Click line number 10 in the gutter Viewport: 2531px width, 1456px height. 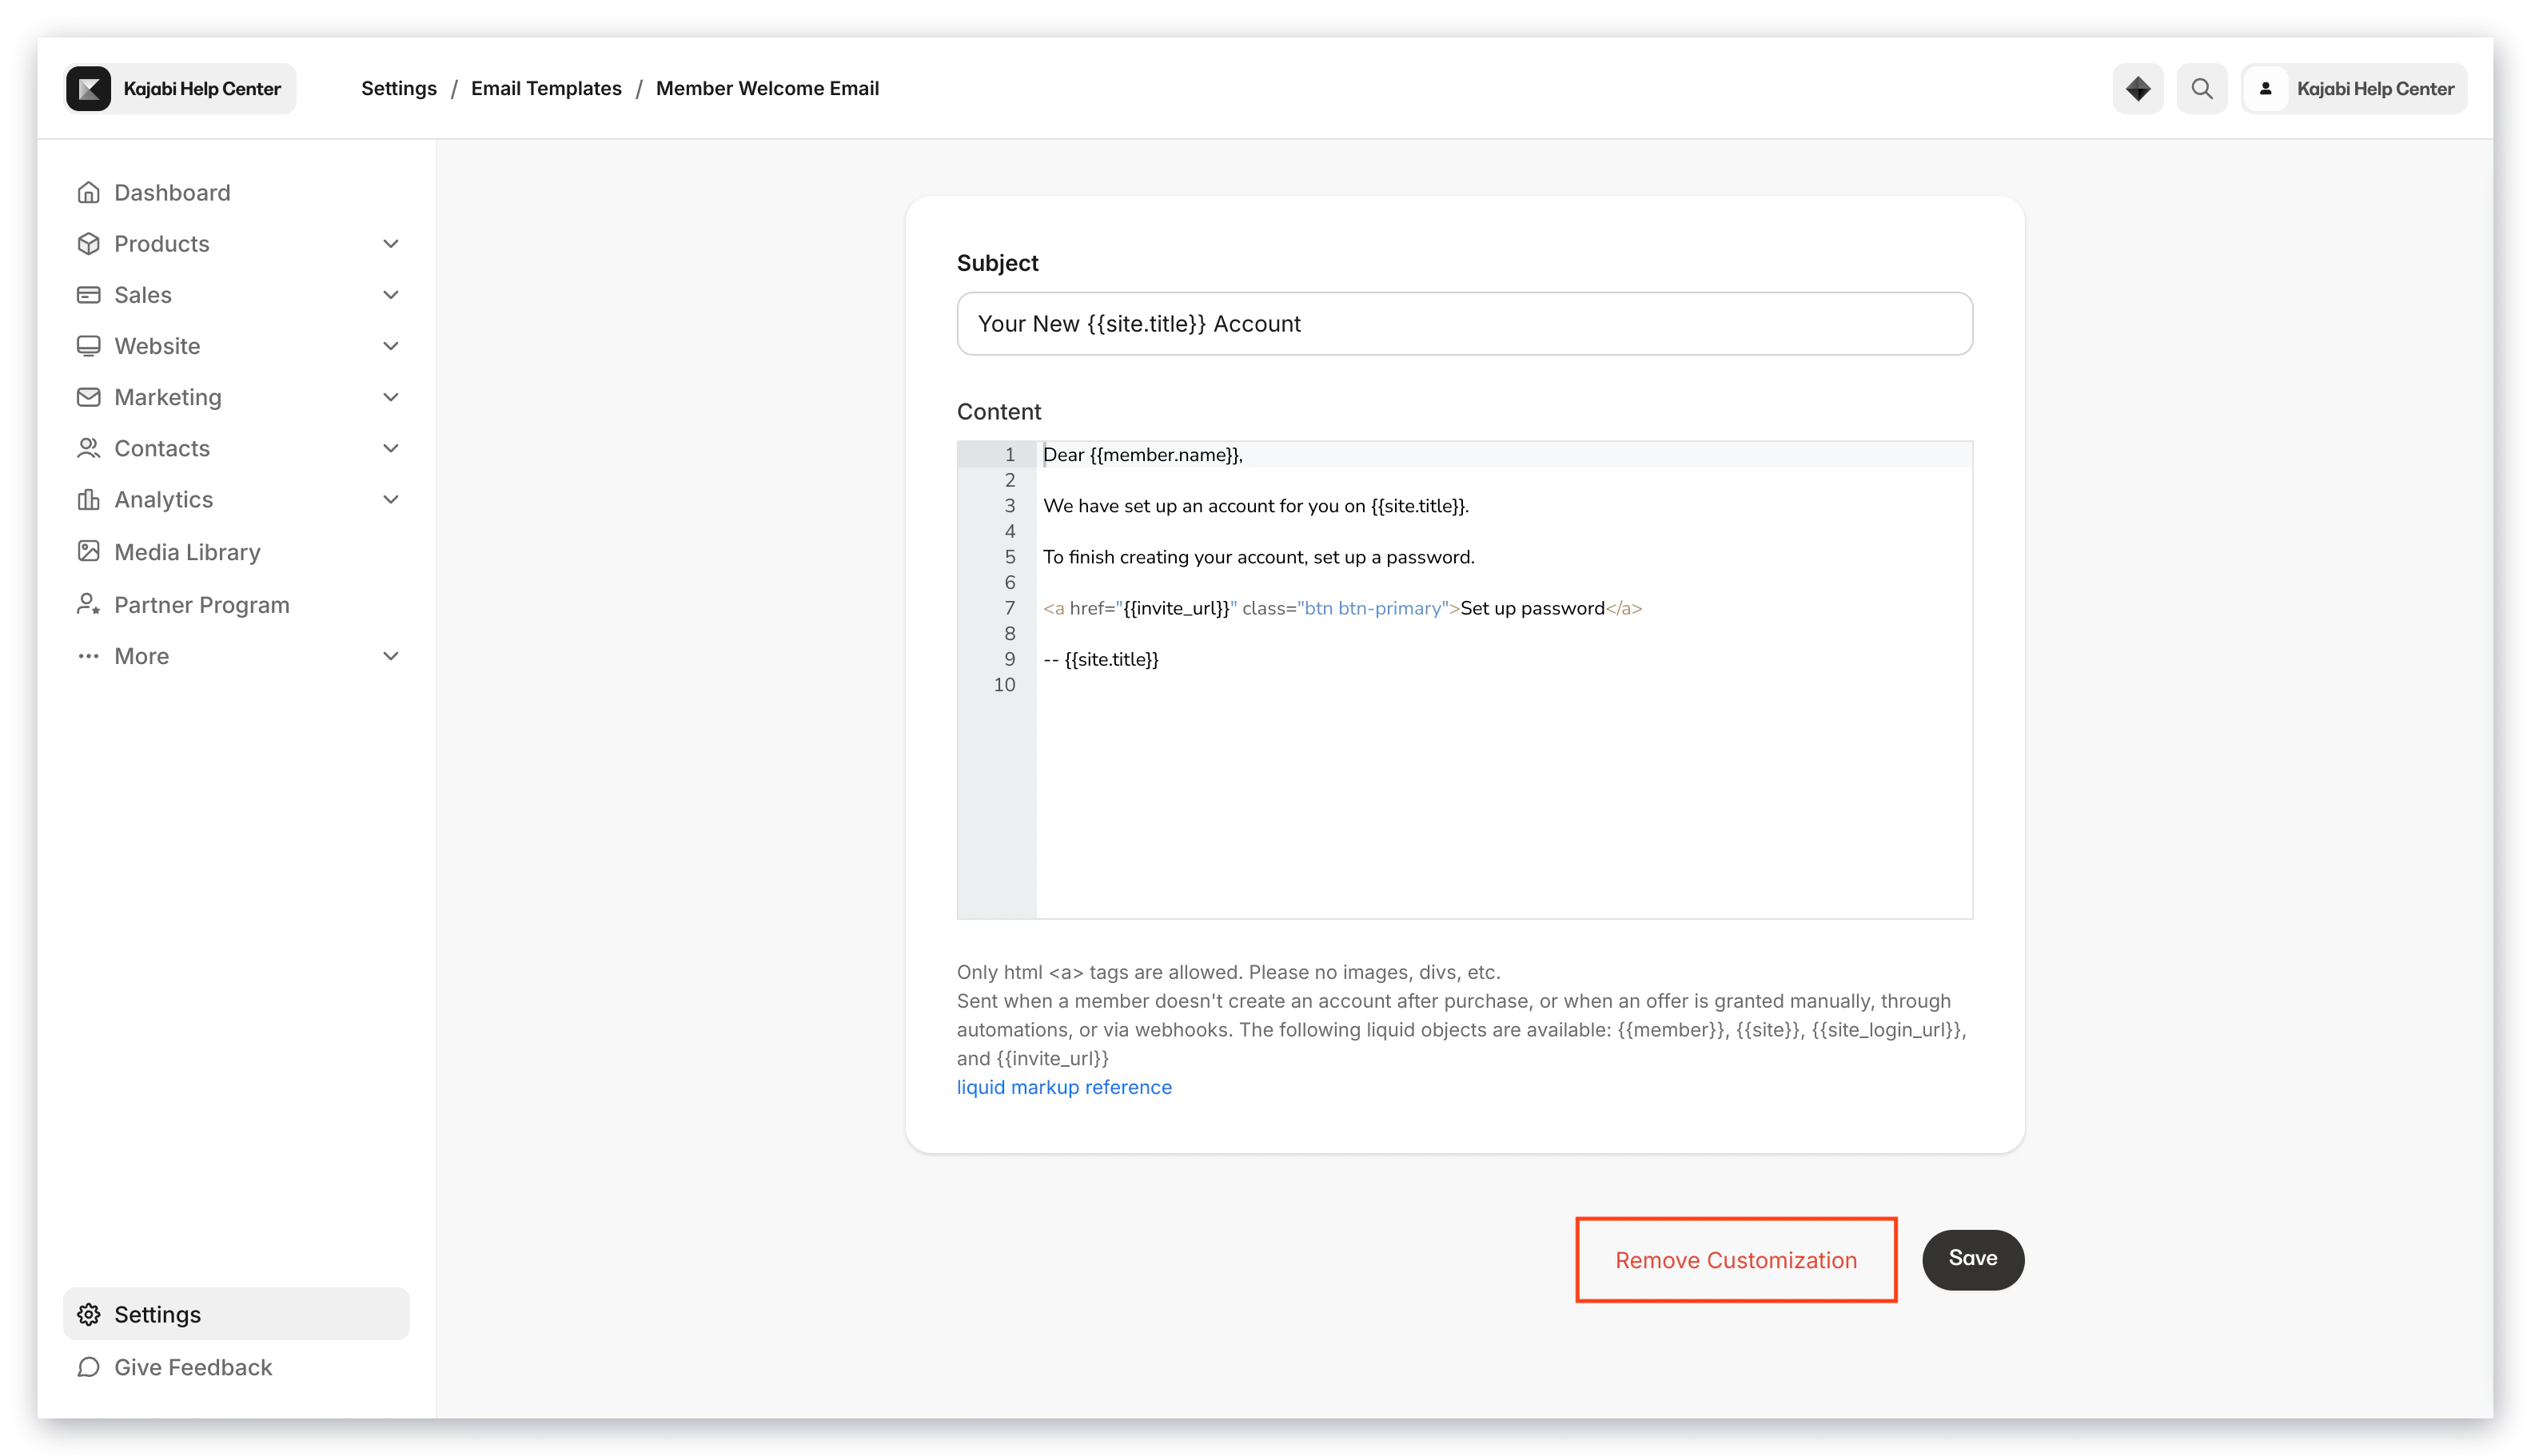tap(1003, 684)
